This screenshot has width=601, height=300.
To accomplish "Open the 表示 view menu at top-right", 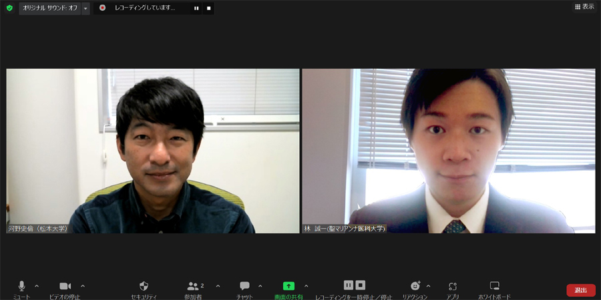I will pos(584,7).
